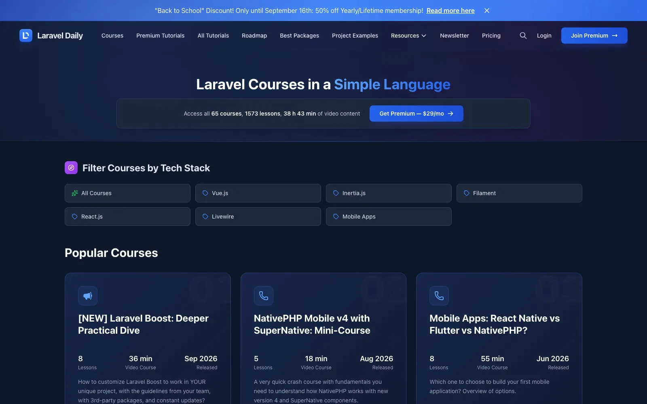Click the sparkle icon in All Courses
647x404 pixels.
(x=75, y=193)
